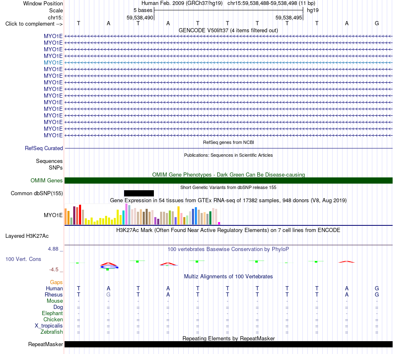This screenshot has width=393, height=354.
Task: Click the OMIM Genes track label
Action: pos(46,180)
